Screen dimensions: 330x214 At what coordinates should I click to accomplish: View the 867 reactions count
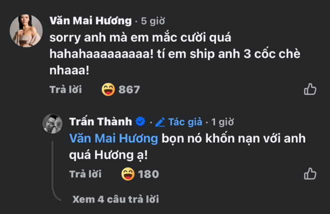pos(129,89)
